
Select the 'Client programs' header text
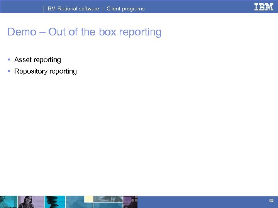pos(125,9)
